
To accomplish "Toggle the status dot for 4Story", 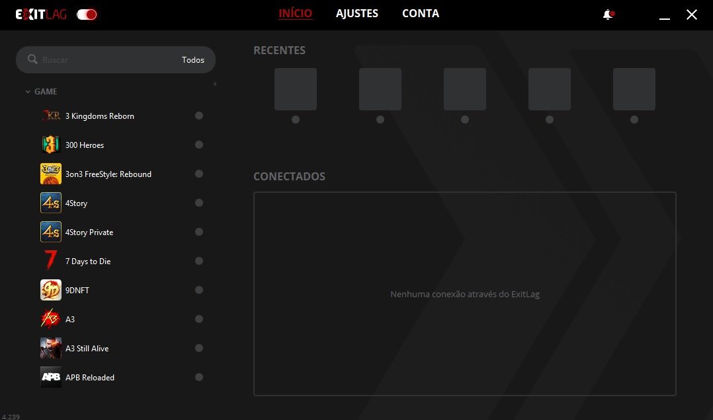I will 199,203.
